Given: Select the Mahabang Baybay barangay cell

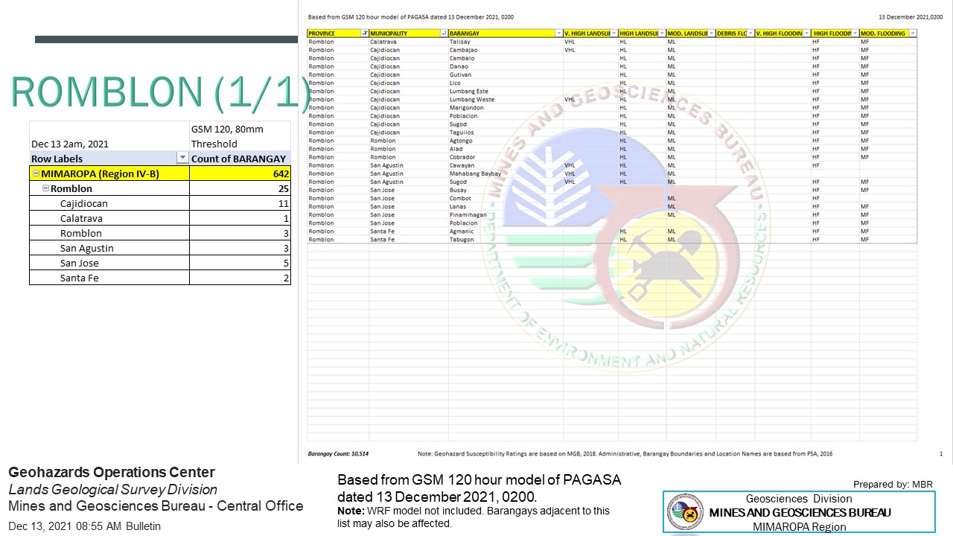Looking at the screenshot, I should coord(506,173).
